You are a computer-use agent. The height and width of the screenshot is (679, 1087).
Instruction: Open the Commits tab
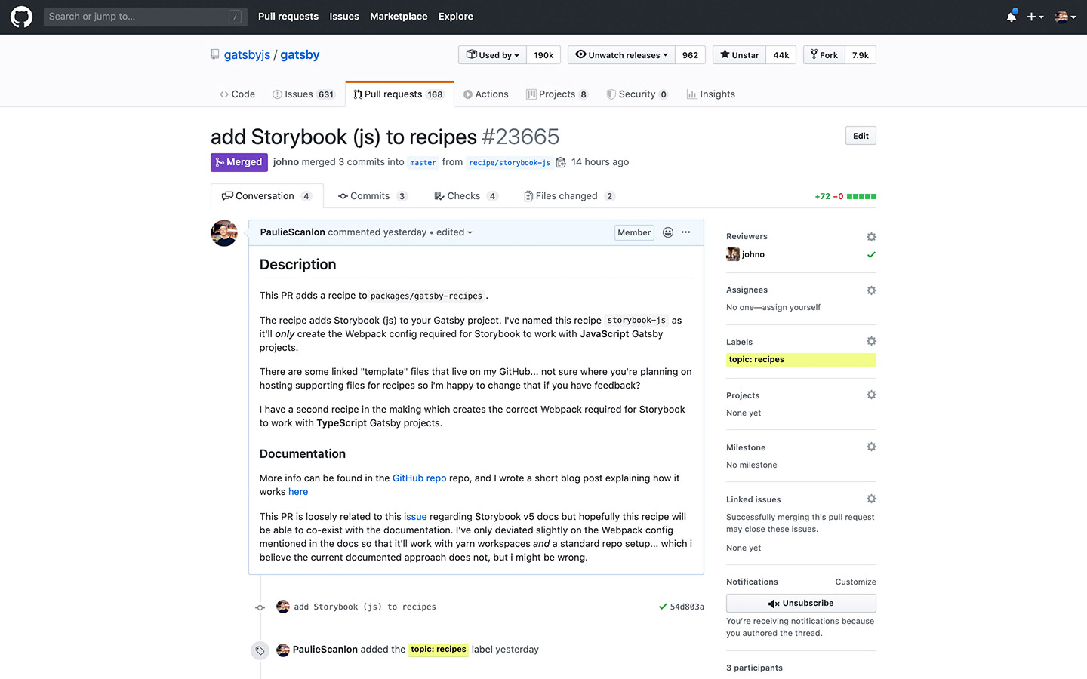pyautogui.click(x=372, y=196)
